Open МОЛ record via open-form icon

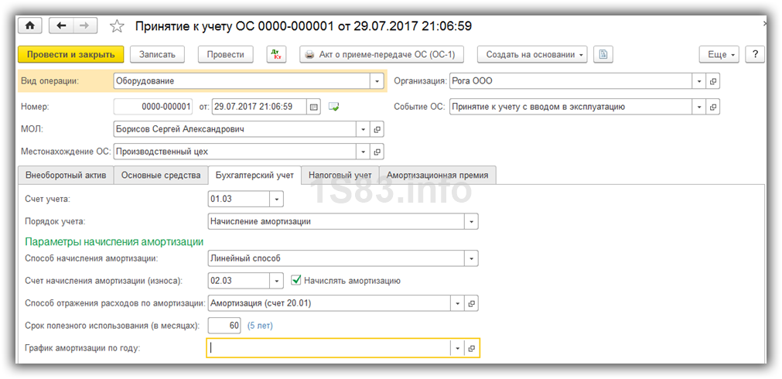[x=377, y=129]
